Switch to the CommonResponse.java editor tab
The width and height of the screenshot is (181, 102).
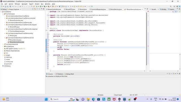tap(98, 9)
